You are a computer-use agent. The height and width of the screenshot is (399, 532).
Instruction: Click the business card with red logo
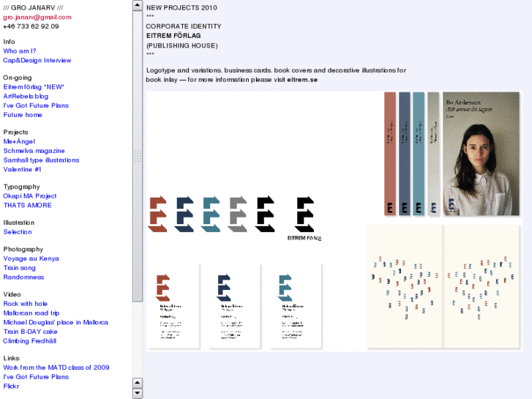click(173, 306)
